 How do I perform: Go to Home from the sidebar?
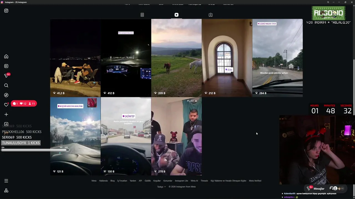click(x=6, y=56)
